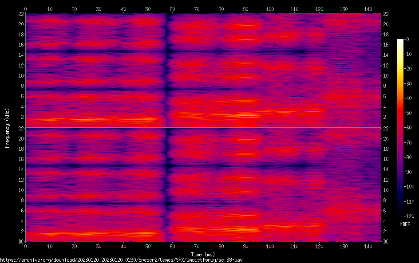Click the dBFS color scale bar
This screenshot has height=263, width=419.
(400, 126)
